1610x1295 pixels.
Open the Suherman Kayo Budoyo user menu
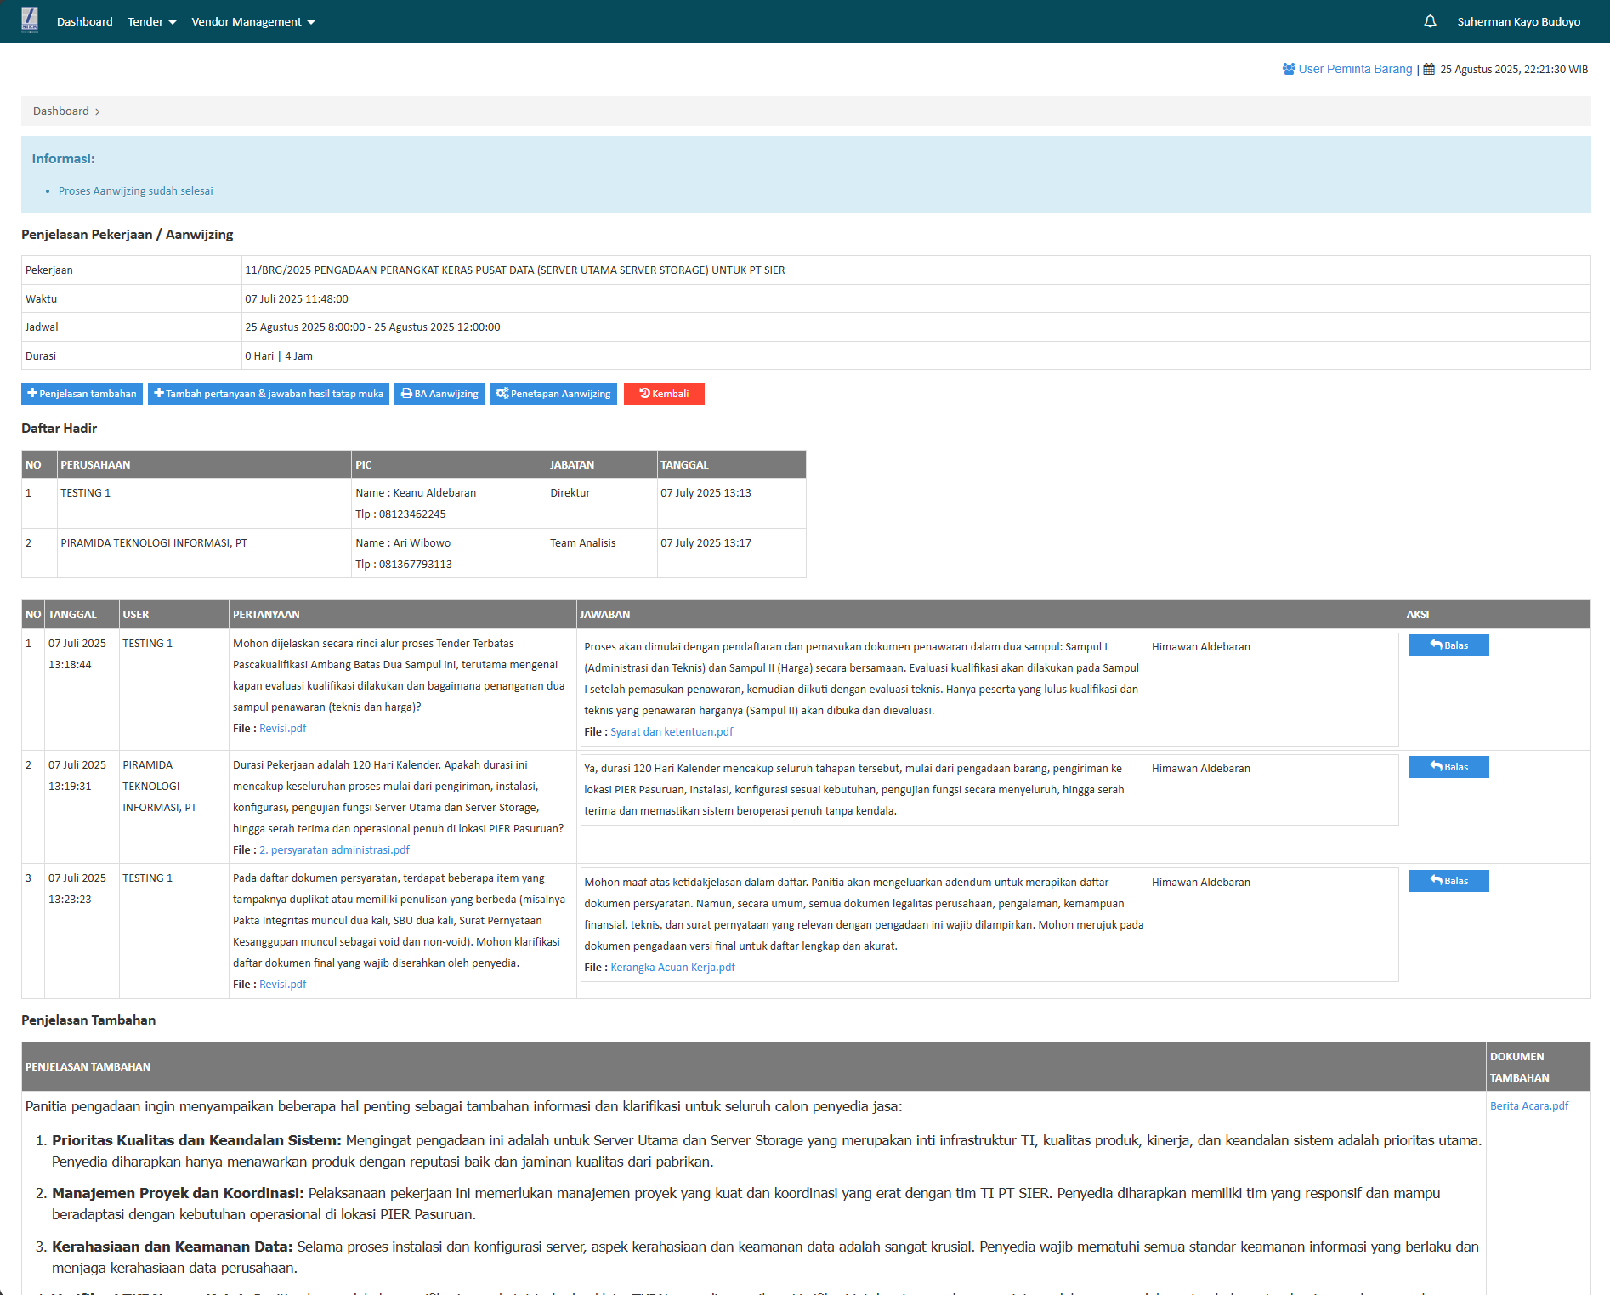click(1518, 21)
